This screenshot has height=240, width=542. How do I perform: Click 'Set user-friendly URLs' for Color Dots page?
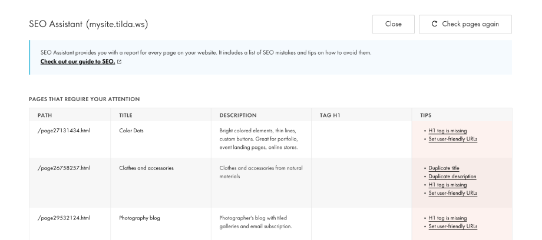coord(452,139)
